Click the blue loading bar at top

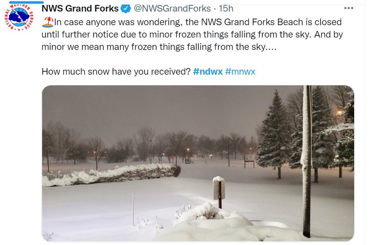coord(26,2)
